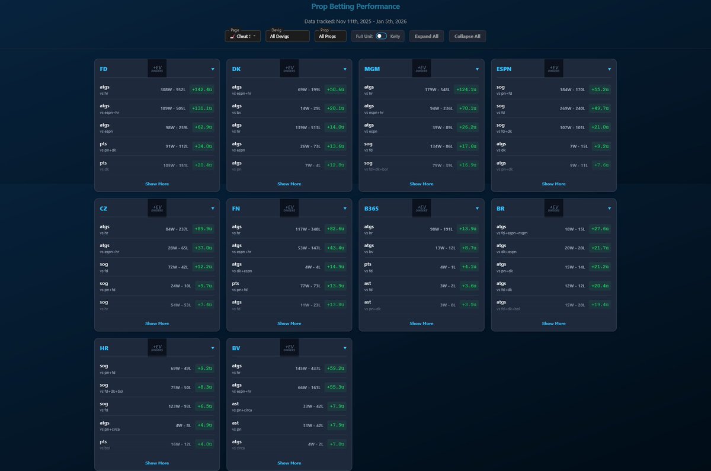Click the 308W - 952L record in FD
Viewport: 711px width, 471px height.
pyautogui.click(x=173, y=90)
